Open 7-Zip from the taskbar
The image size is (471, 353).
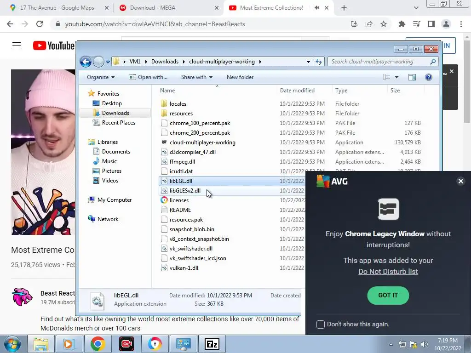[212, 344]
